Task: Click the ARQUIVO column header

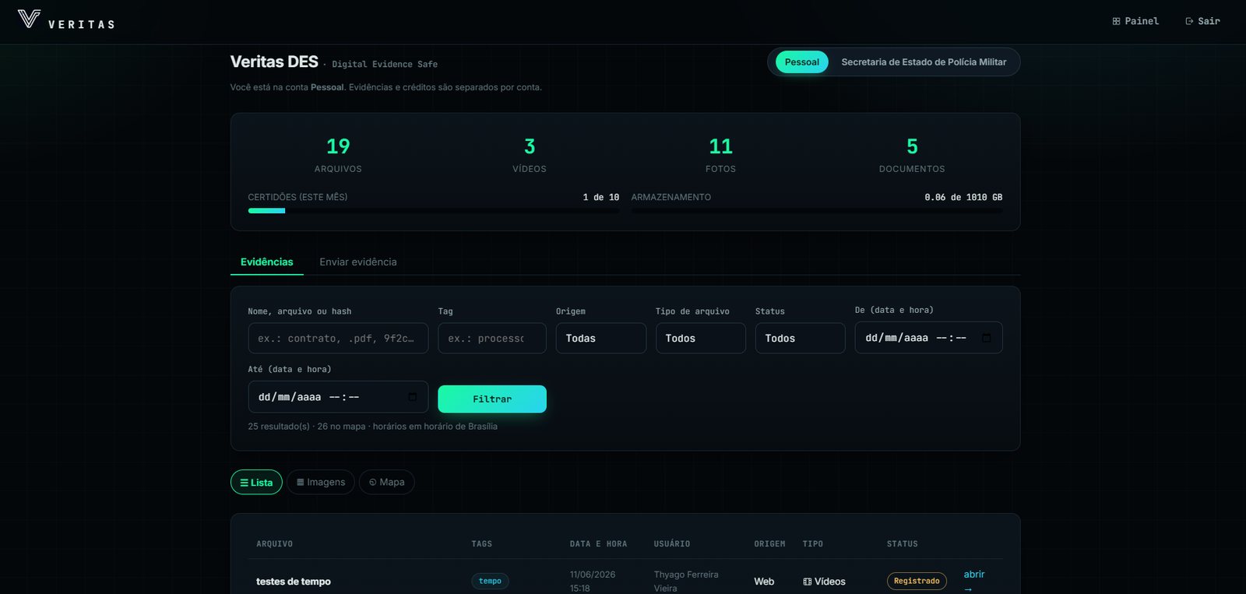Action: 275,544
